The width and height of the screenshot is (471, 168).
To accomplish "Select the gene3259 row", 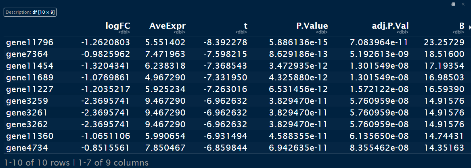I will tap(26, 101).
